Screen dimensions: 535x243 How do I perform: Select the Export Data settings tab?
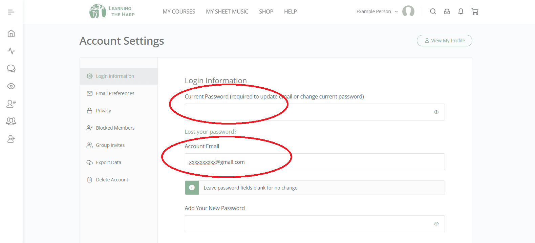(119, 162)
